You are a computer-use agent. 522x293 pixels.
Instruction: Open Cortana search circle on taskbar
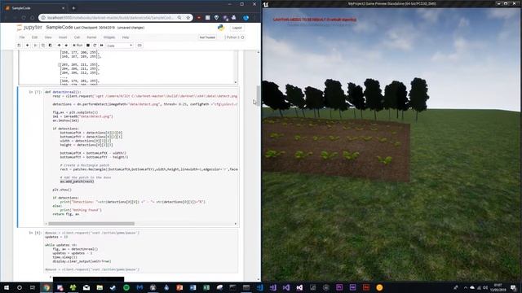20,287
